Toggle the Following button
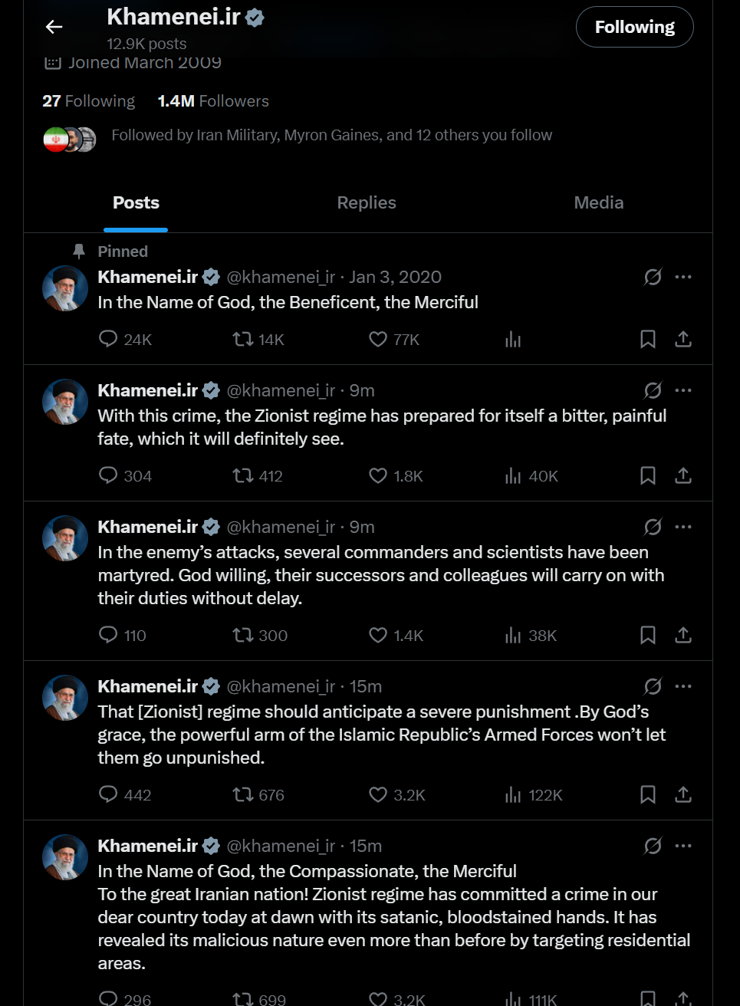Screen dimensions: 740x1006 pyautogui.click(x=635, y=27)
